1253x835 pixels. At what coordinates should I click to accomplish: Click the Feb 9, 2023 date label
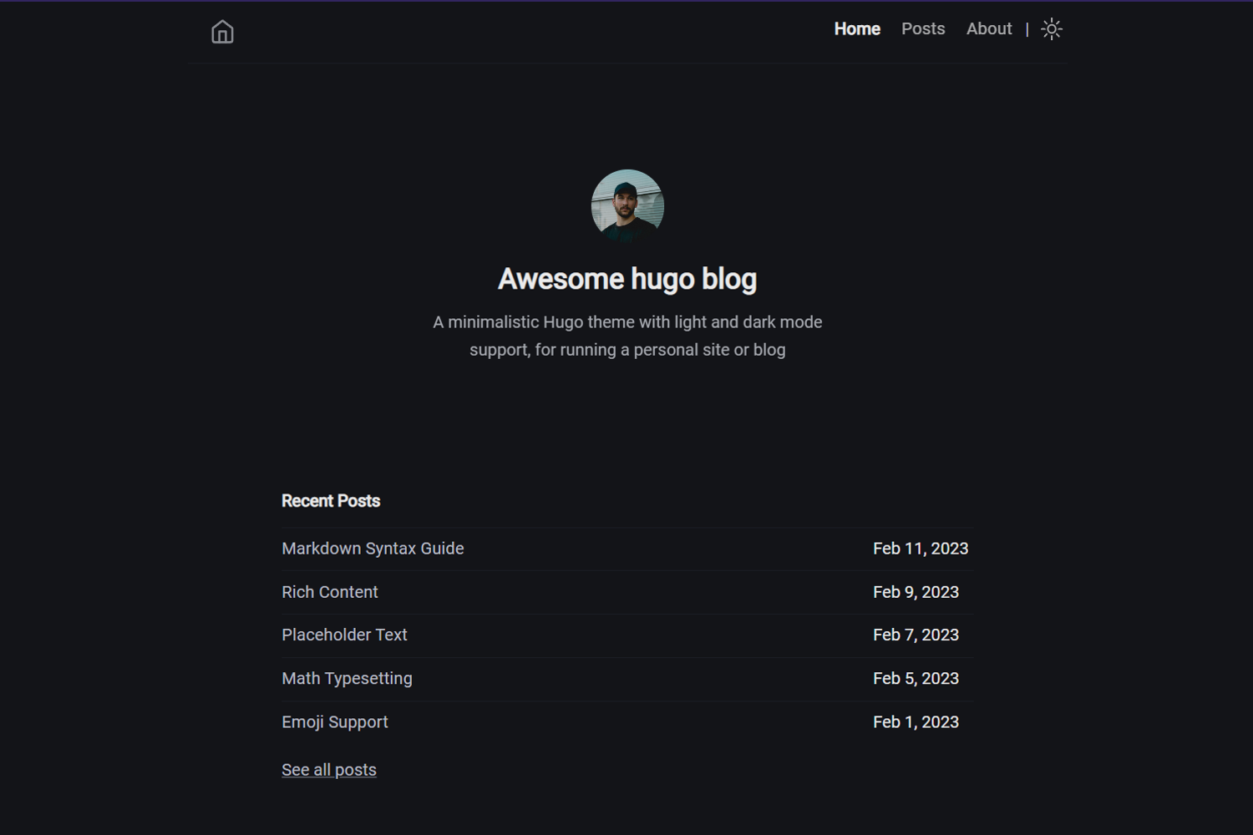pos(916,592)
